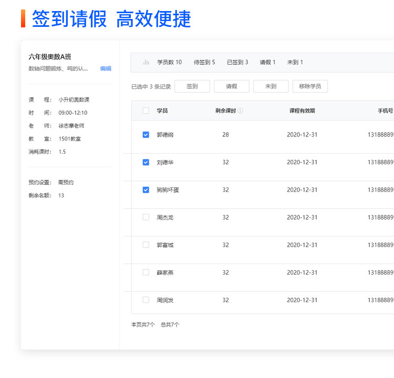Uncheck the checkbox for 刘德华
The height and width of the screenshot is (378, 394).
pos(146,162)
